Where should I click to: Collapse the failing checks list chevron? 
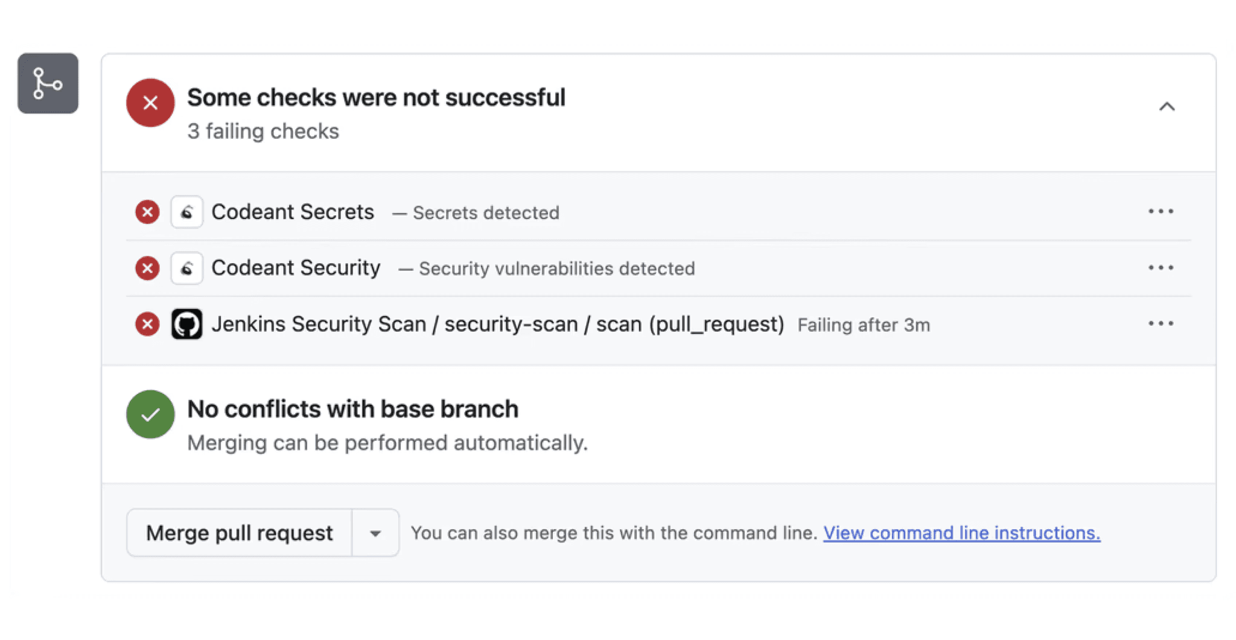(1167, 107)
